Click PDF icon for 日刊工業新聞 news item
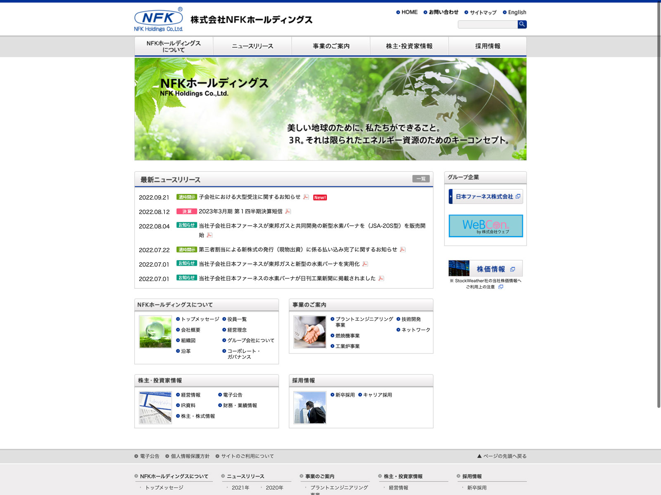This screenshot has width=661, height=495. (x=381, y=278)
